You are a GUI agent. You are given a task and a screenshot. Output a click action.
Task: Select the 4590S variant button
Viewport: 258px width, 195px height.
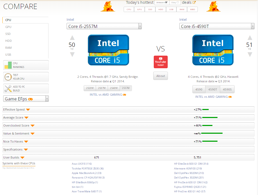click(x=227, y=90)
